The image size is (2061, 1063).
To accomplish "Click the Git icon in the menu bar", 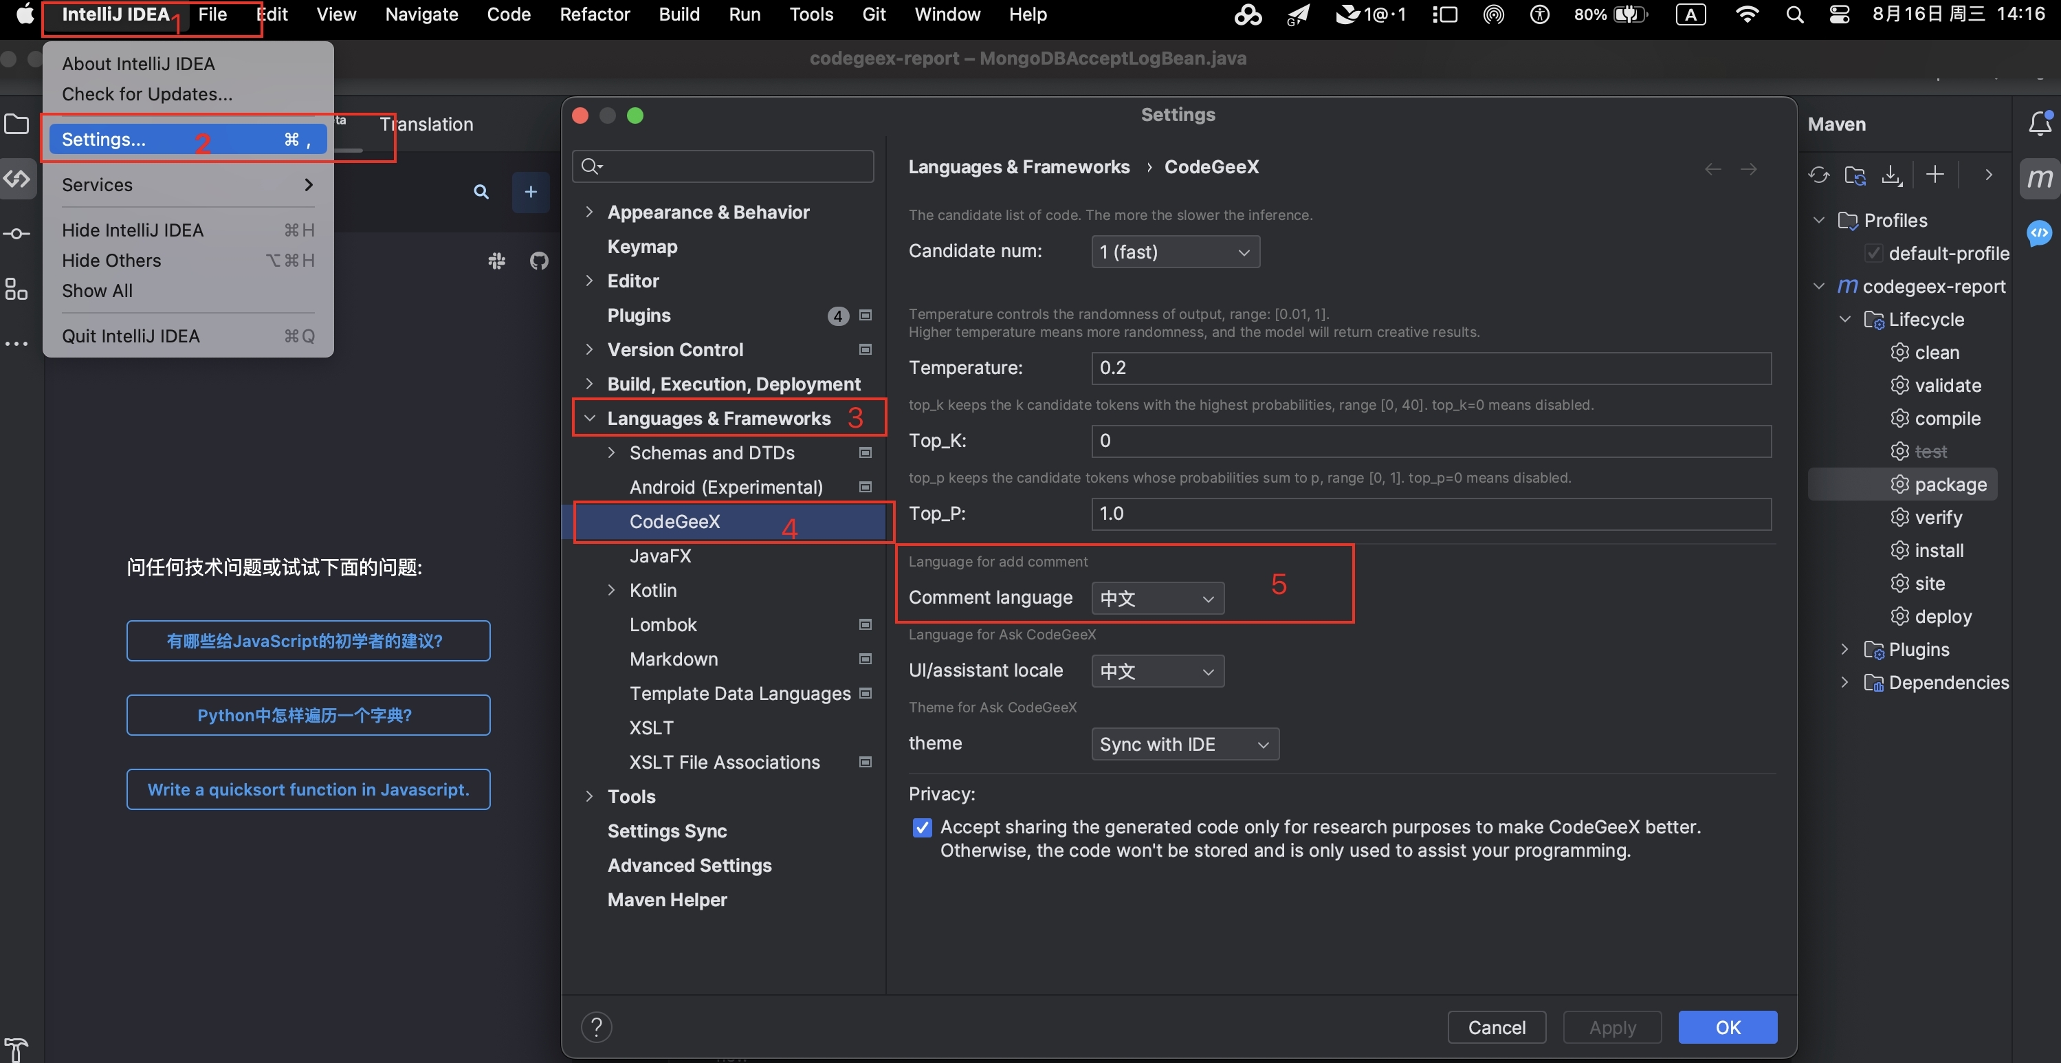I will click(874, 15).
